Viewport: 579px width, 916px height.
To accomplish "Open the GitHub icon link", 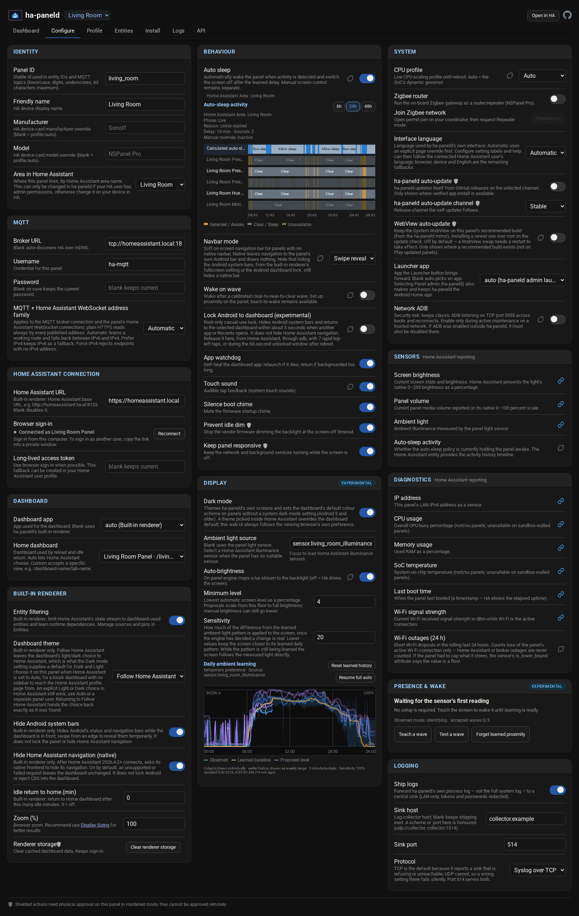I will point(567,15).
